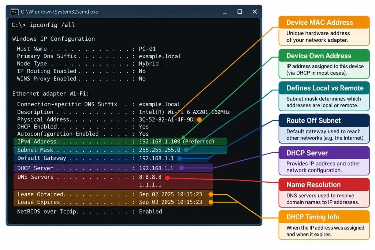Select DHCP Server value 192.168.1.1
The image size is (375, 250).
(156, 168)
